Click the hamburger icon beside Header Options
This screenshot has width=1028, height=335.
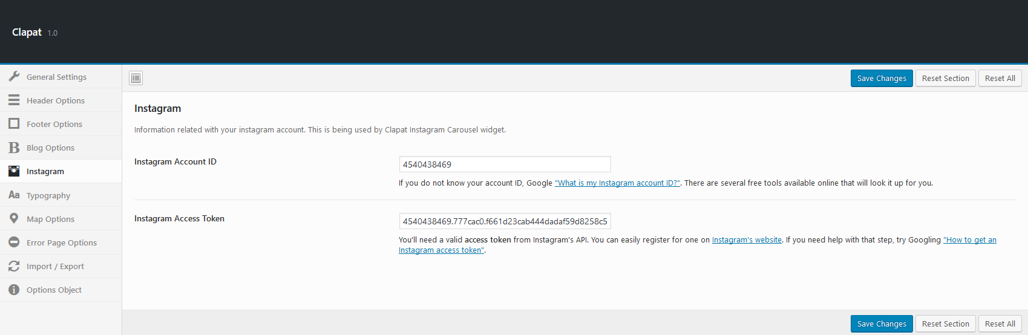point(14,100)
